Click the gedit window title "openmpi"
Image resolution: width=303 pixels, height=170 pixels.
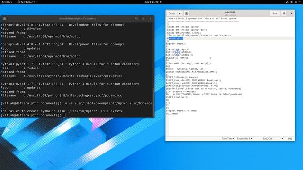(230, 12)
